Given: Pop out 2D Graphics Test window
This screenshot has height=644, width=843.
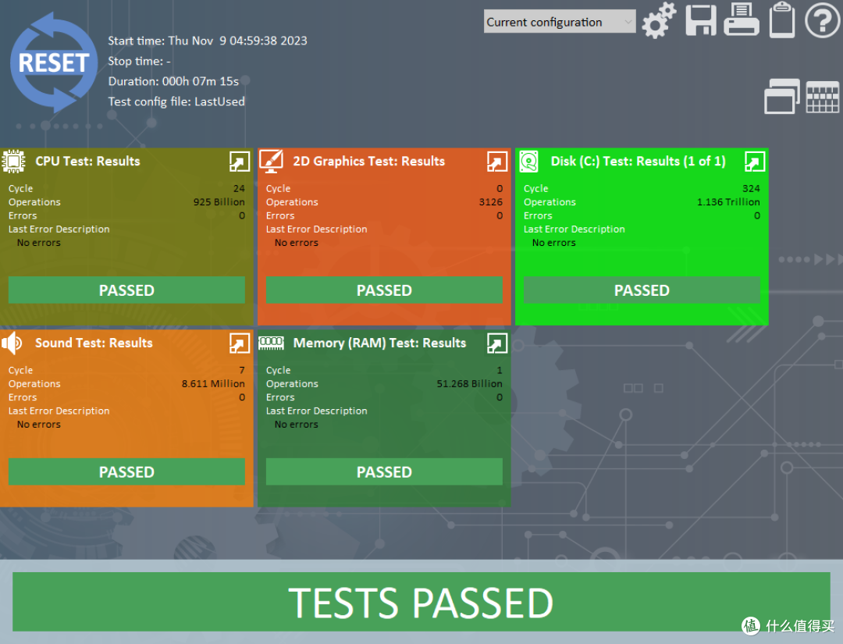Looking at the screenshot, I should coord(496,162).
